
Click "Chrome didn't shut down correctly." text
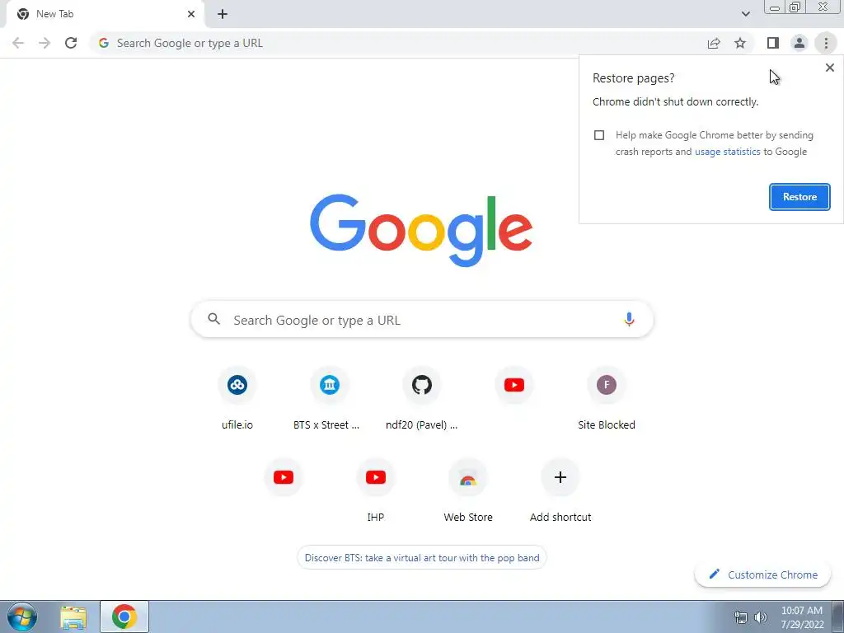[676, 101]
